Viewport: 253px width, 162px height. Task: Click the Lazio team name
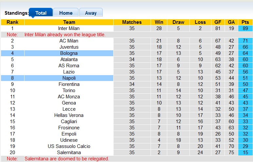(69, 72)
